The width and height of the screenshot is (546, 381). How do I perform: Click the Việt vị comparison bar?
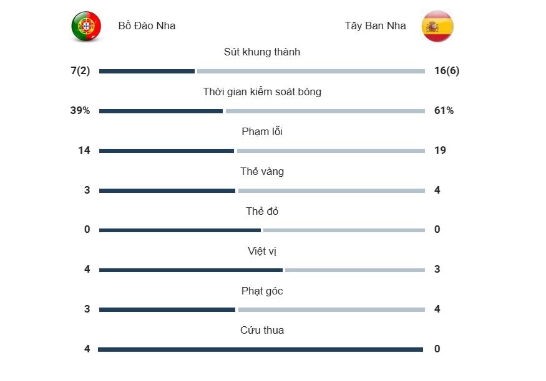[262, 270]
